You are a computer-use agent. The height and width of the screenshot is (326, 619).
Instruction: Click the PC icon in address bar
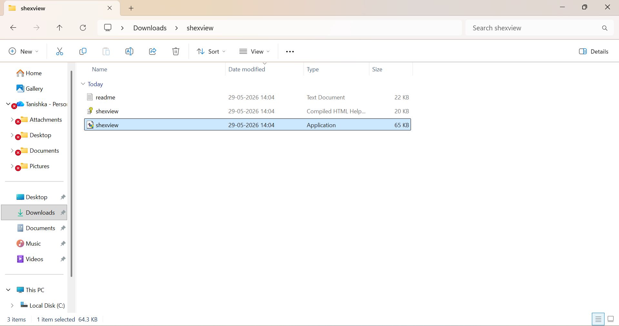click(x=108, y=28)
